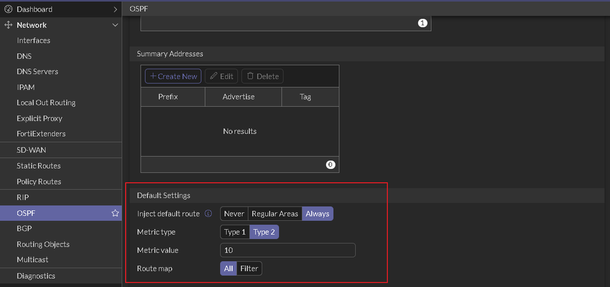Go to Static Routes page
Screen dimensions: 610x287
[38, 166]
